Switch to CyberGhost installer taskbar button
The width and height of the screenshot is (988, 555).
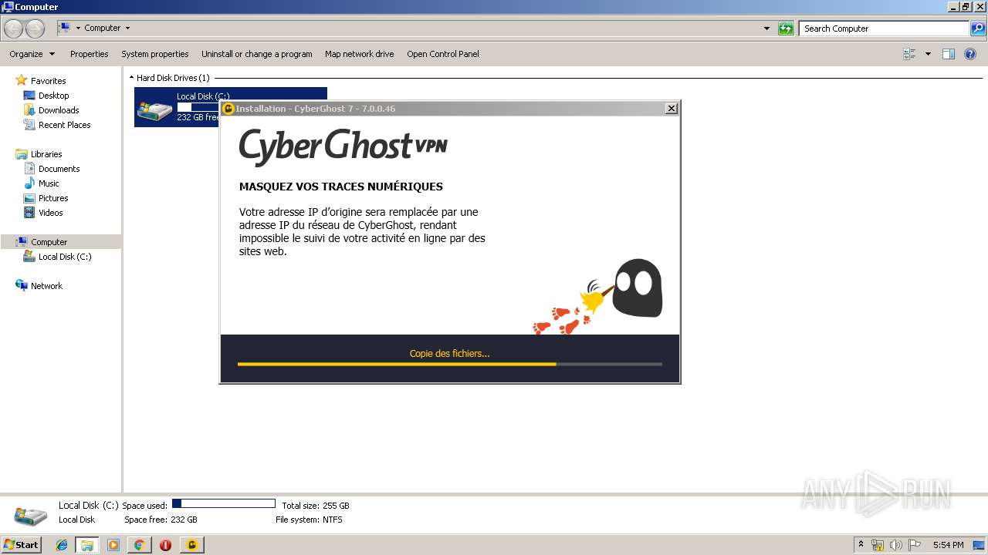pos(191,545)
